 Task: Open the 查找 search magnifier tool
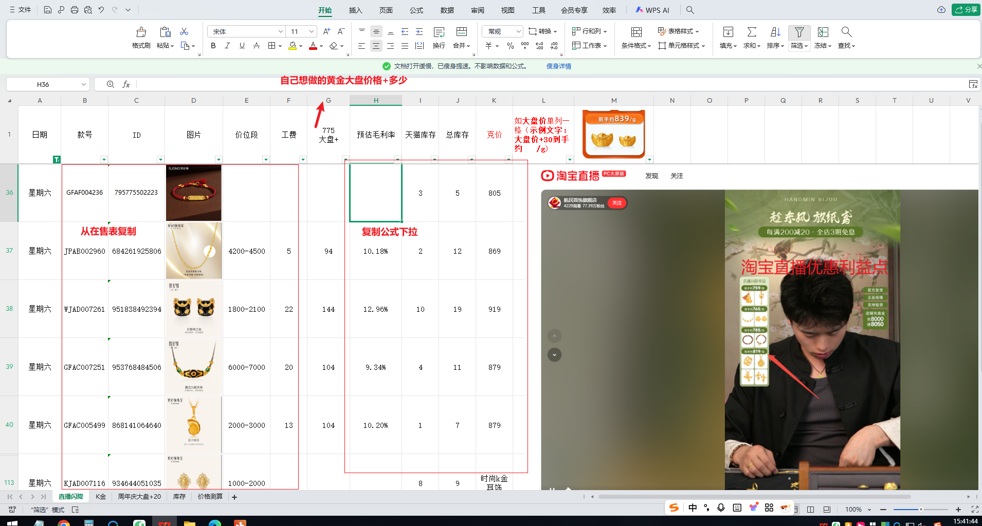click(x=846, y=32)
